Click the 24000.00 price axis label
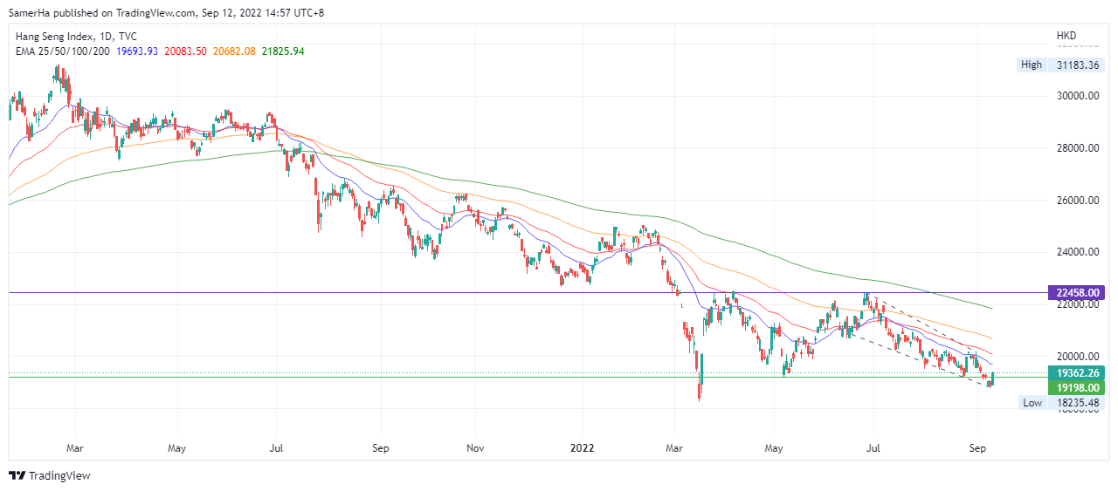The height and width of the screenshot is (491, 1118). click(1076, 252)
